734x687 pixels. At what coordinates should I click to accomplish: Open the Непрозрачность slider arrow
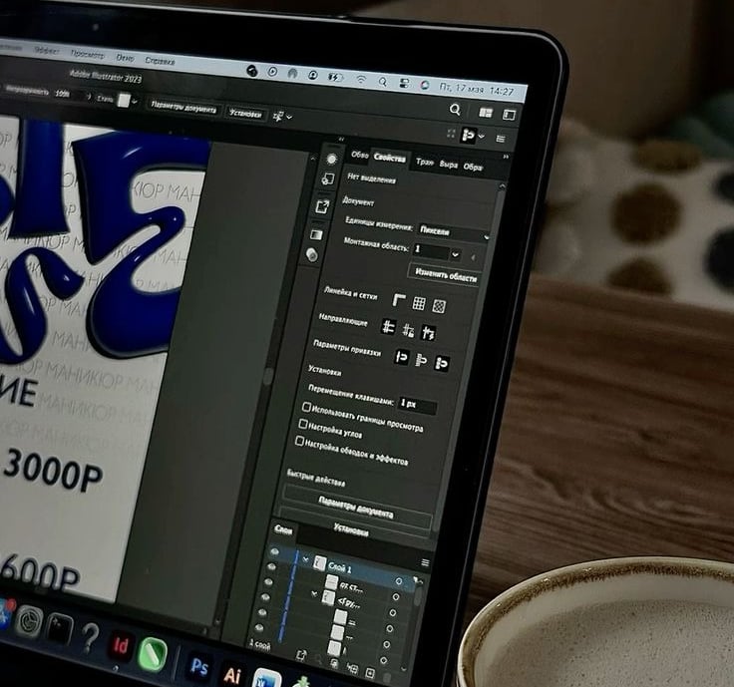(89, 97)
